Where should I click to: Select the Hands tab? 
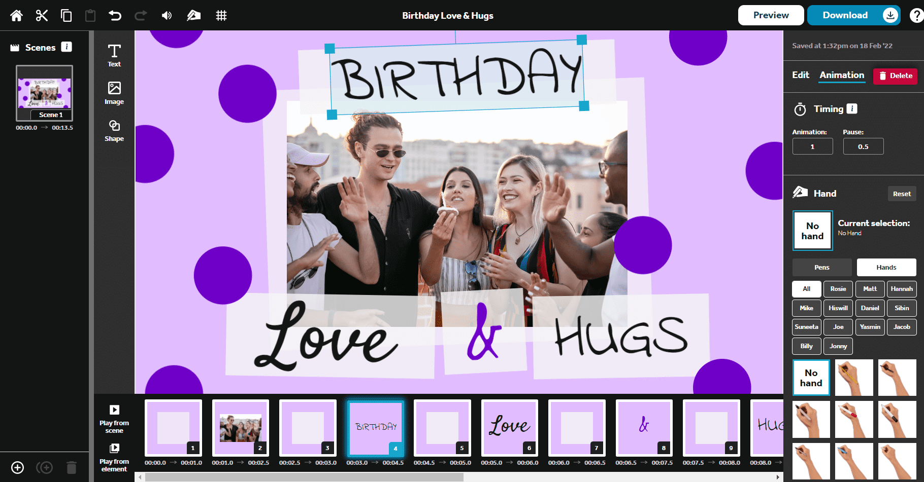[886, 267]
